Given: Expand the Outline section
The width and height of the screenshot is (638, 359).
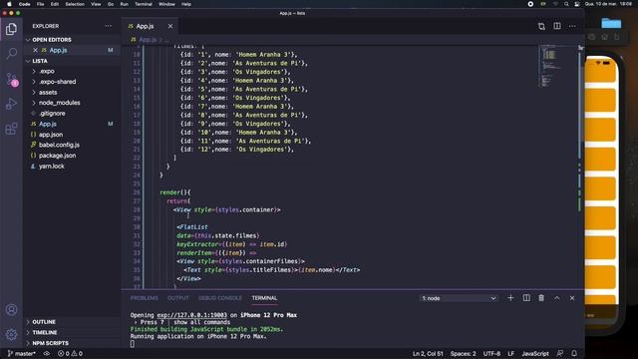Looking at the screenshot, I should coord(44,322).
